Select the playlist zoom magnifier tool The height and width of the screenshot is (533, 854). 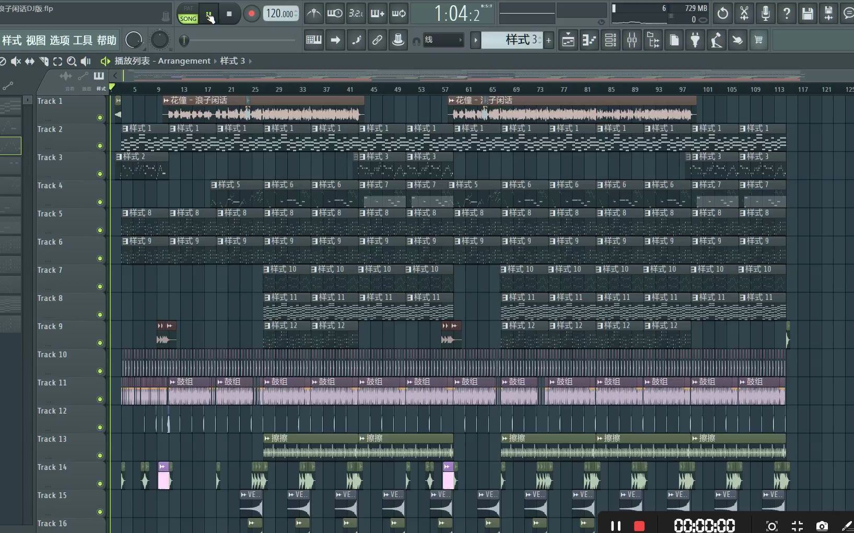coord(72,61)
